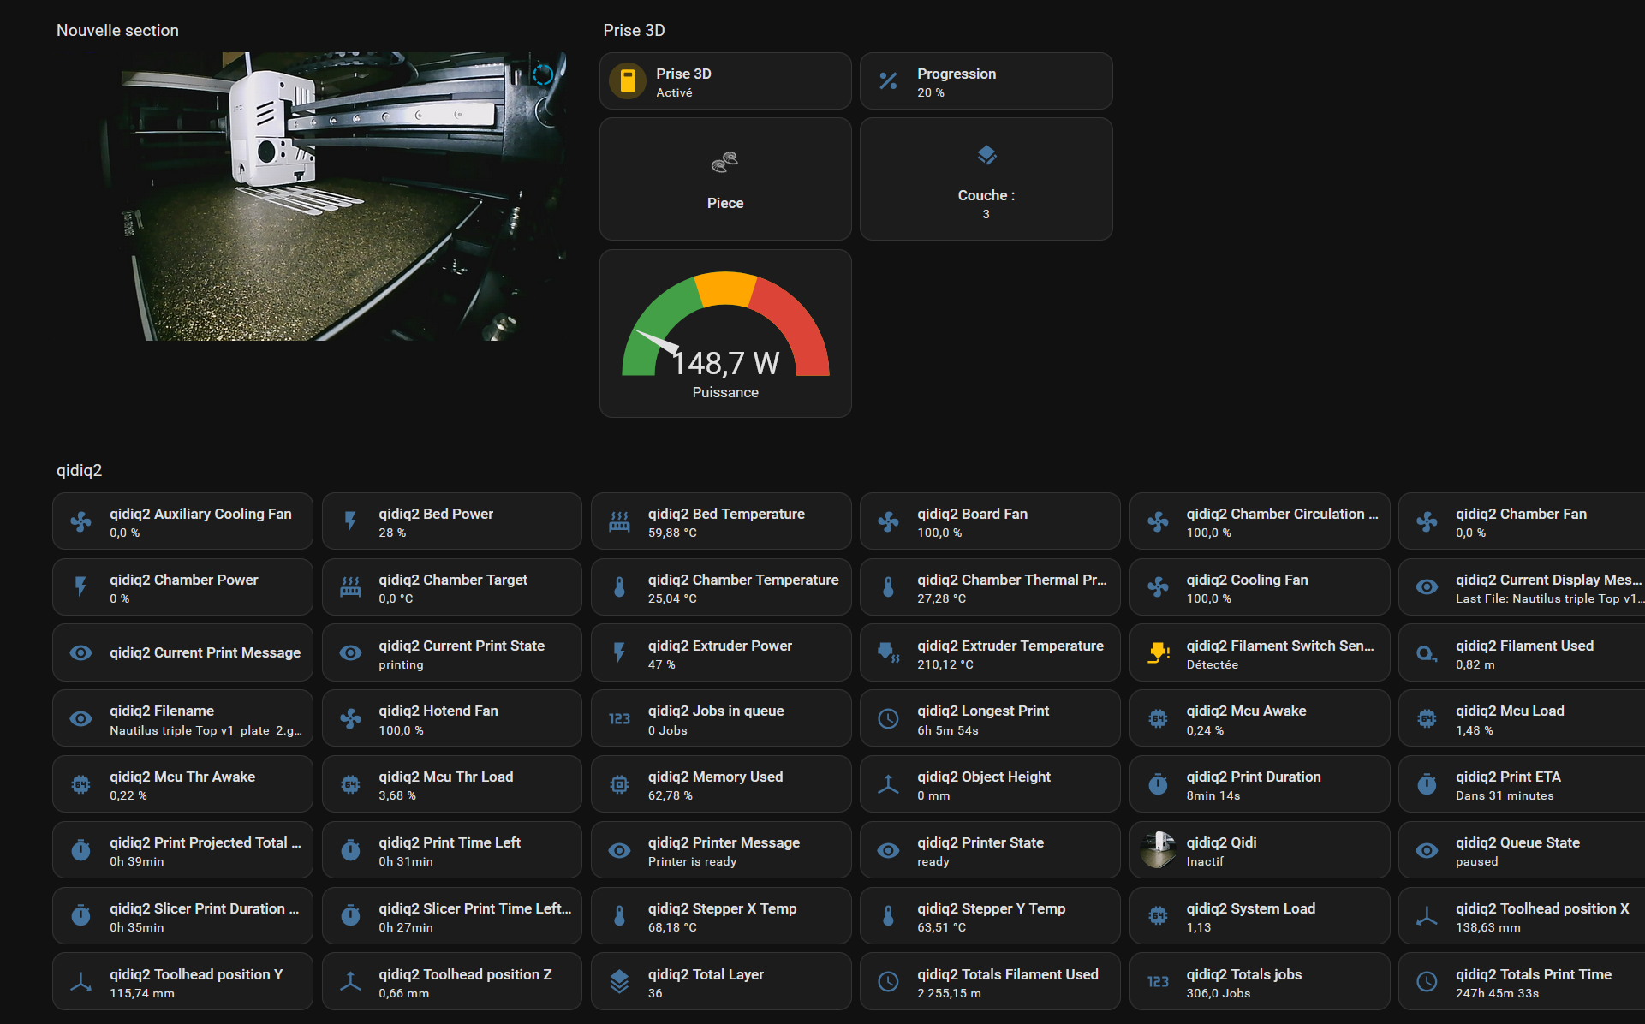This screenshot has height=1024, width=1645.
Task: Open the Piece 3D model card
Action: point(725,179)
